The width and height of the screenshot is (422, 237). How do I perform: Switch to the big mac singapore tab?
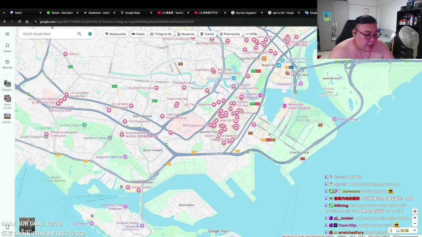pyautogui.click(x=246, y=13)
